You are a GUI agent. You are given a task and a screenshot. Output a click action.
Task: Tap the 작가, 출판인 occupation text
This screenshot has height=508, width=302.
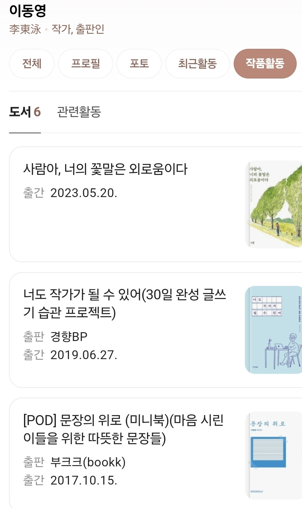pos(78,29)
